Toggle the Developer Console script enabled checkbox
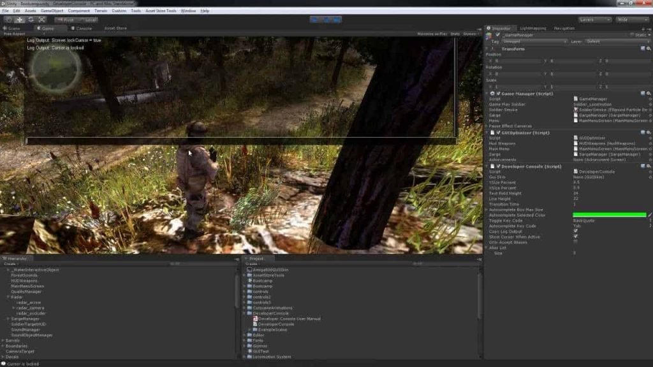Screen dimensions: 653x367 pyautogui.click(x=499, y=166)
